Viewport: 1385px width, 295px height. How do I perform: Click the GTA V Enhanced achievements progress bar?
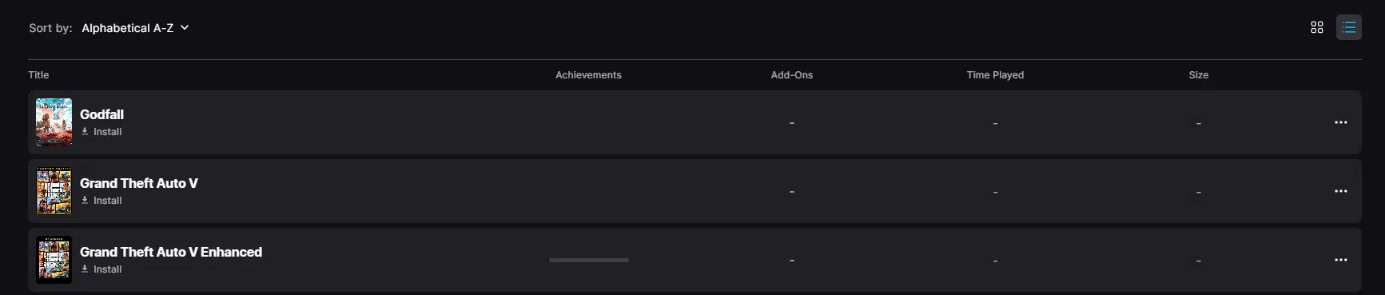click(x=589, y=260)
